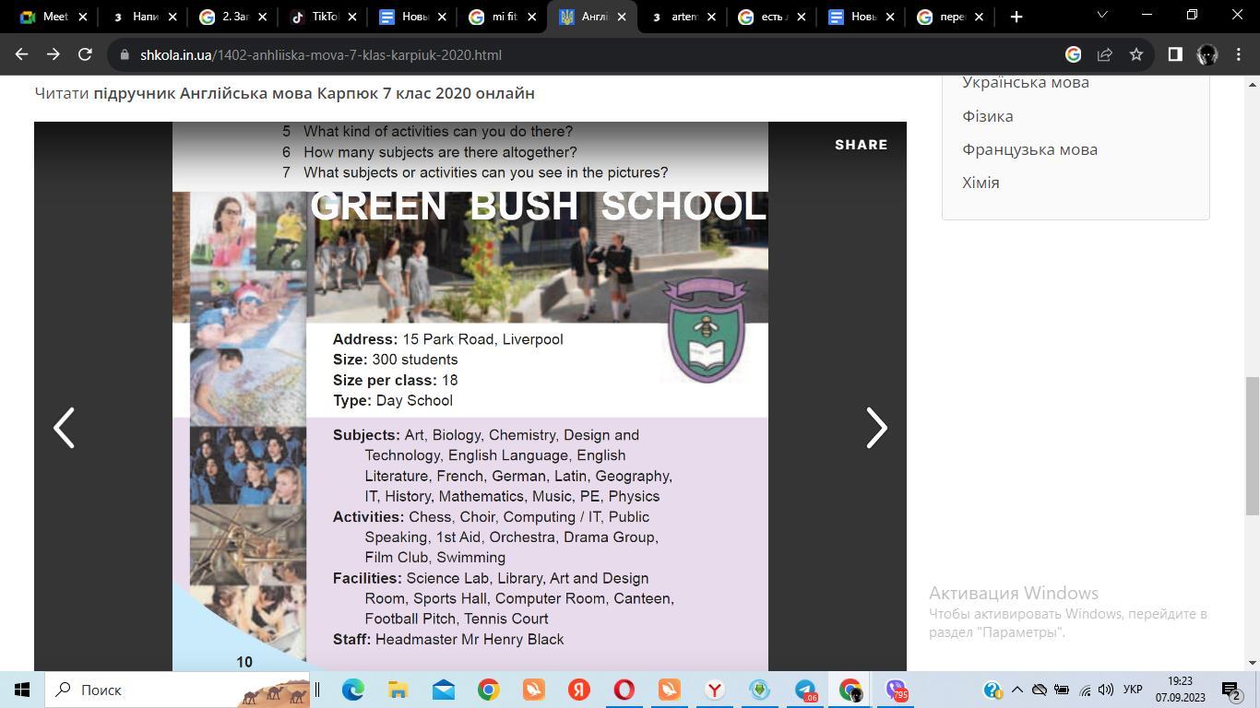Open the Хімія subject link
The width and height of the screenshot is (1260, 708).
(981, 183)
